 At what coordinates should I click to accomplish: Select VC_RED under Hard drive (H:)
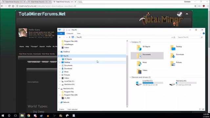click(67, 98)
